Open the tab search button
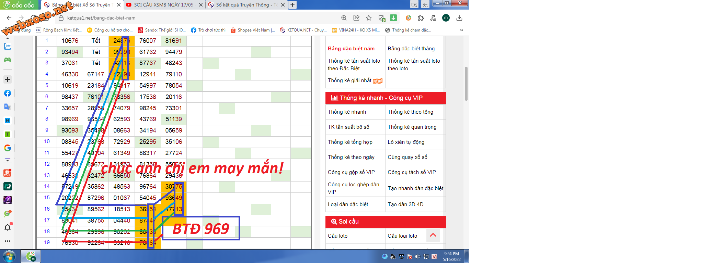Screen dimensions: 712x263 pos(414,4)
